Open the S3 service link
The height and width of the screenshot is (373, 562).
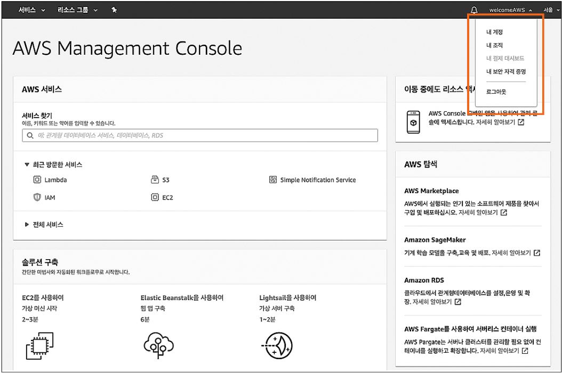pyautogui.click(x=166, y=180)
